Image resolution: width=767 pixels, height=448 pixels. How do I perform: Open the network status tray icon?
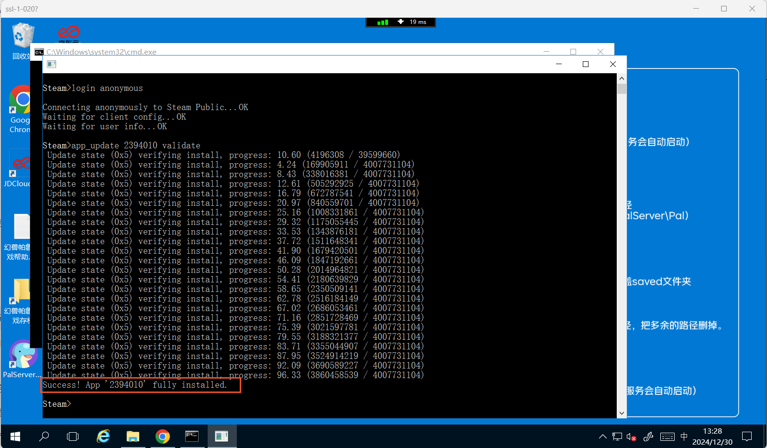coord(617,437)
